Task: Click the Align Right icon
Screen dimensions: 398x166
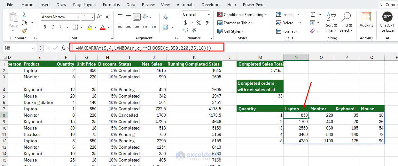Action: click(137, 27)
